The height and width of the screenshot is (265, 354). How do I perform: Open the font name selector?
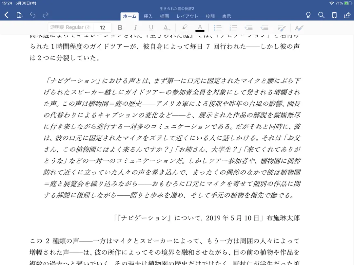click(70, 28)
